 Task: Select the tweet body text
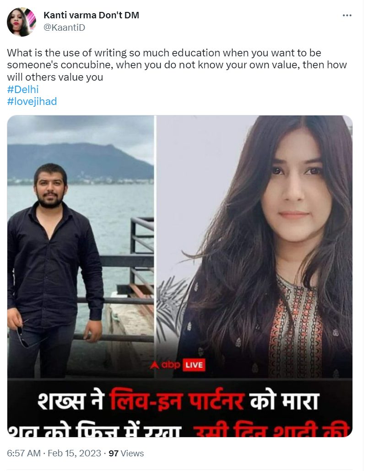click(177, 65)
